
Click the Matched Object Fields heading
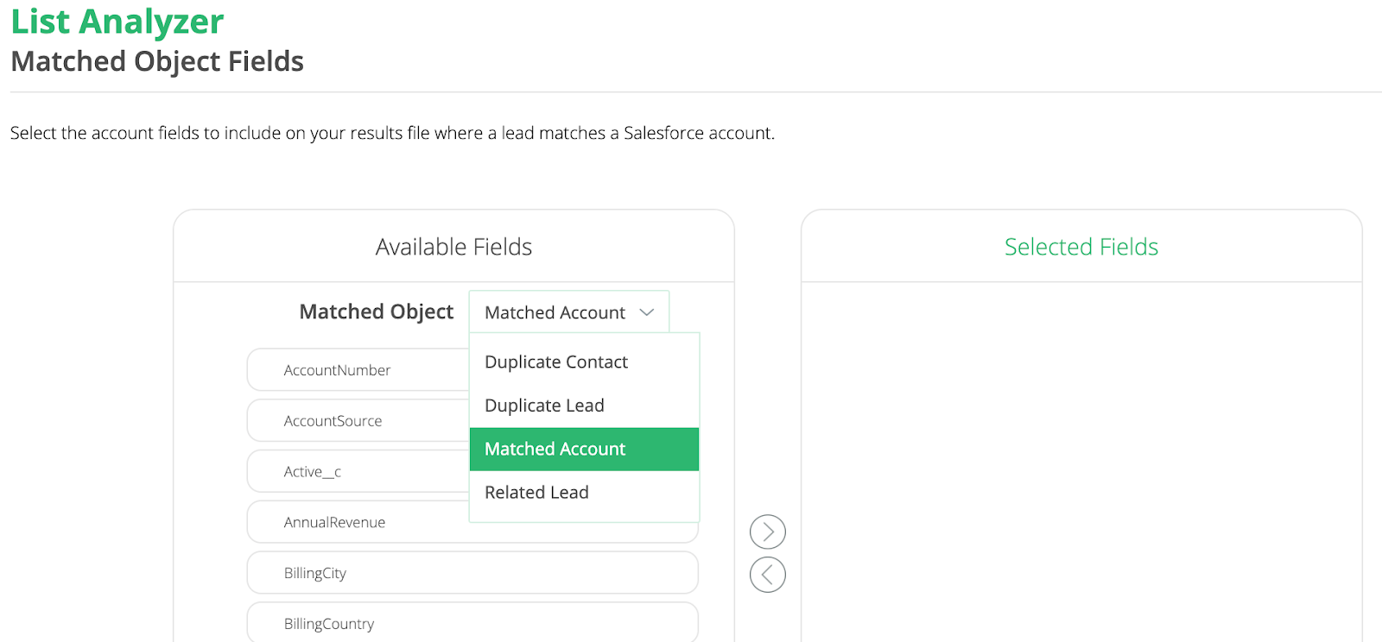pos(157,61)
